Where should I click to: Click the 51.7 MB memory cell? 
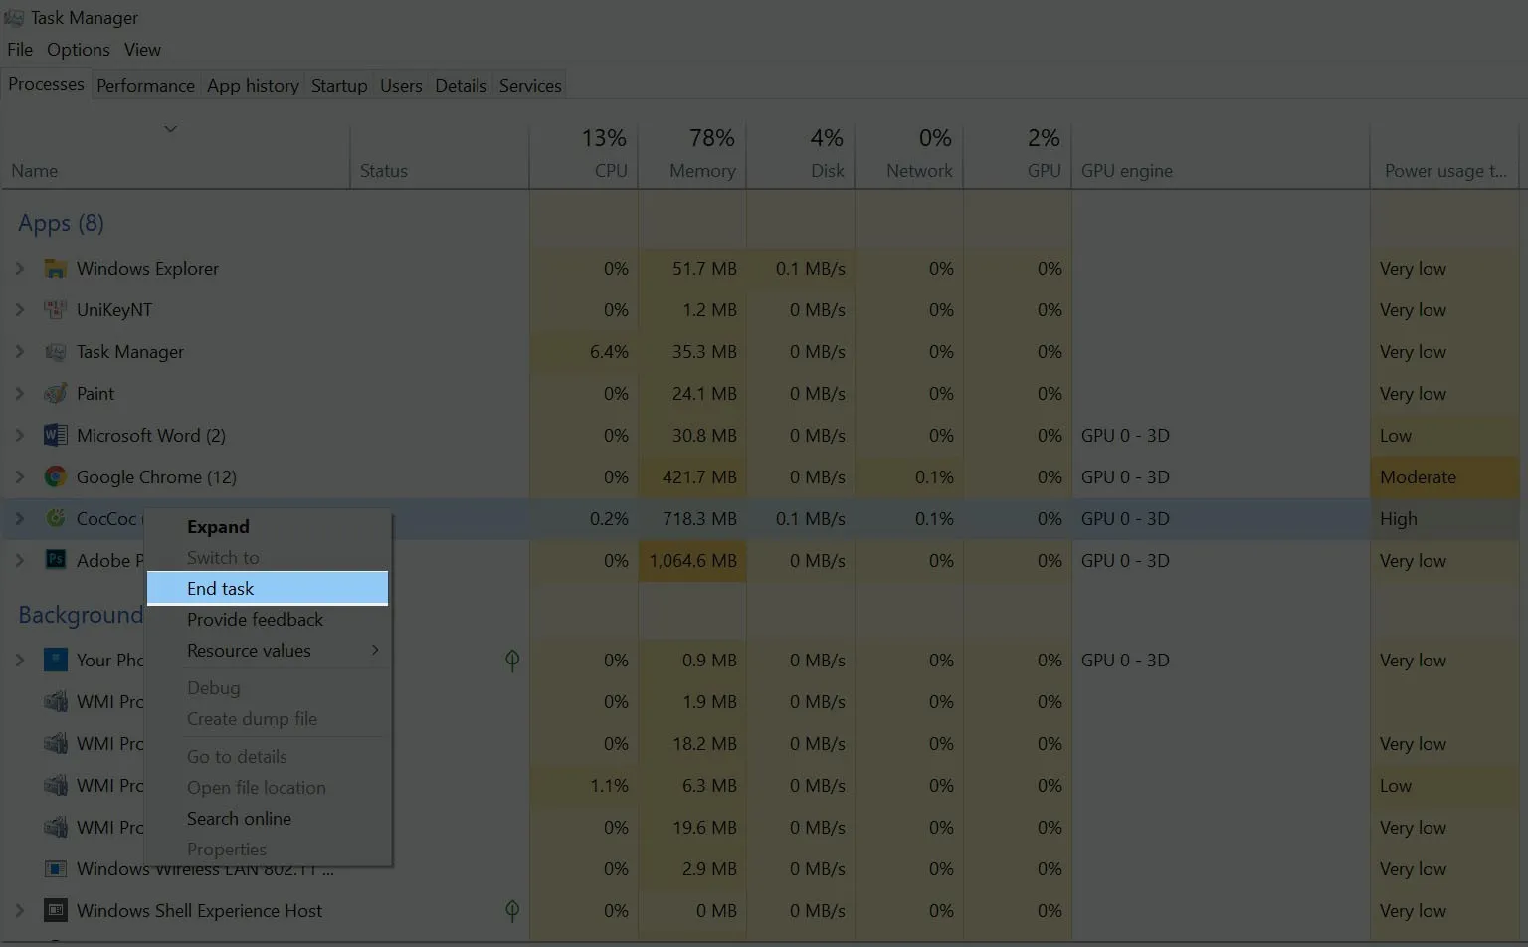click(692, 269)
